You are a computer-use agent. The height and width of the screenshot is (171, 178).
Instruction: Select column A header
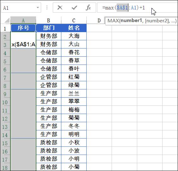[23, 20]
